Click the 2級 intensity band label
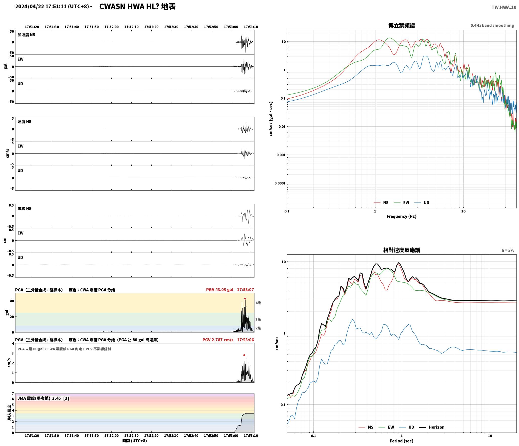The image size is (519, 446). 258,328
